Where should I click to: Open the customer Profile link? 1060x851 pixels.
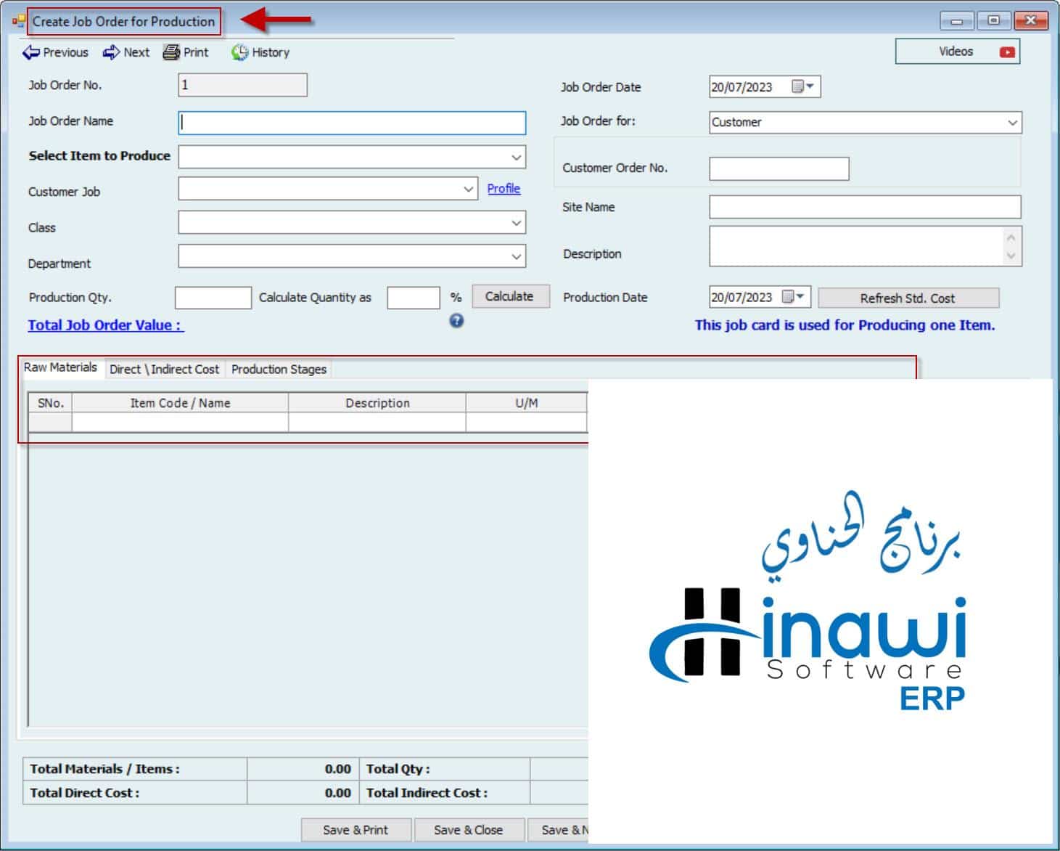point(504,189)
